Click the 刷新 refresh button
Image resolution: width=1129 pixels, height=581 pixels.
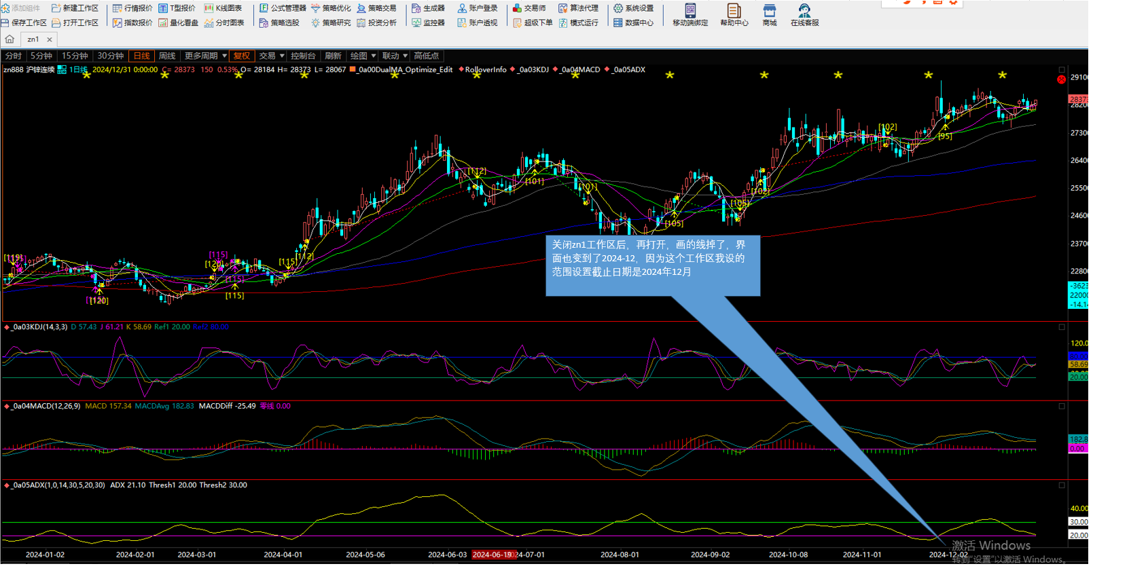click(333, 56)
